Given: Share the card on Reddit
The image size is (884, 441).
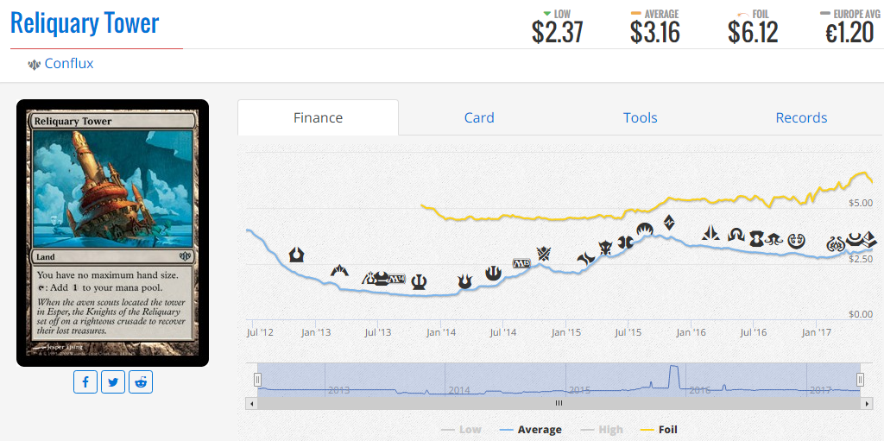Looking at the screenshot, I should [141, 381].
